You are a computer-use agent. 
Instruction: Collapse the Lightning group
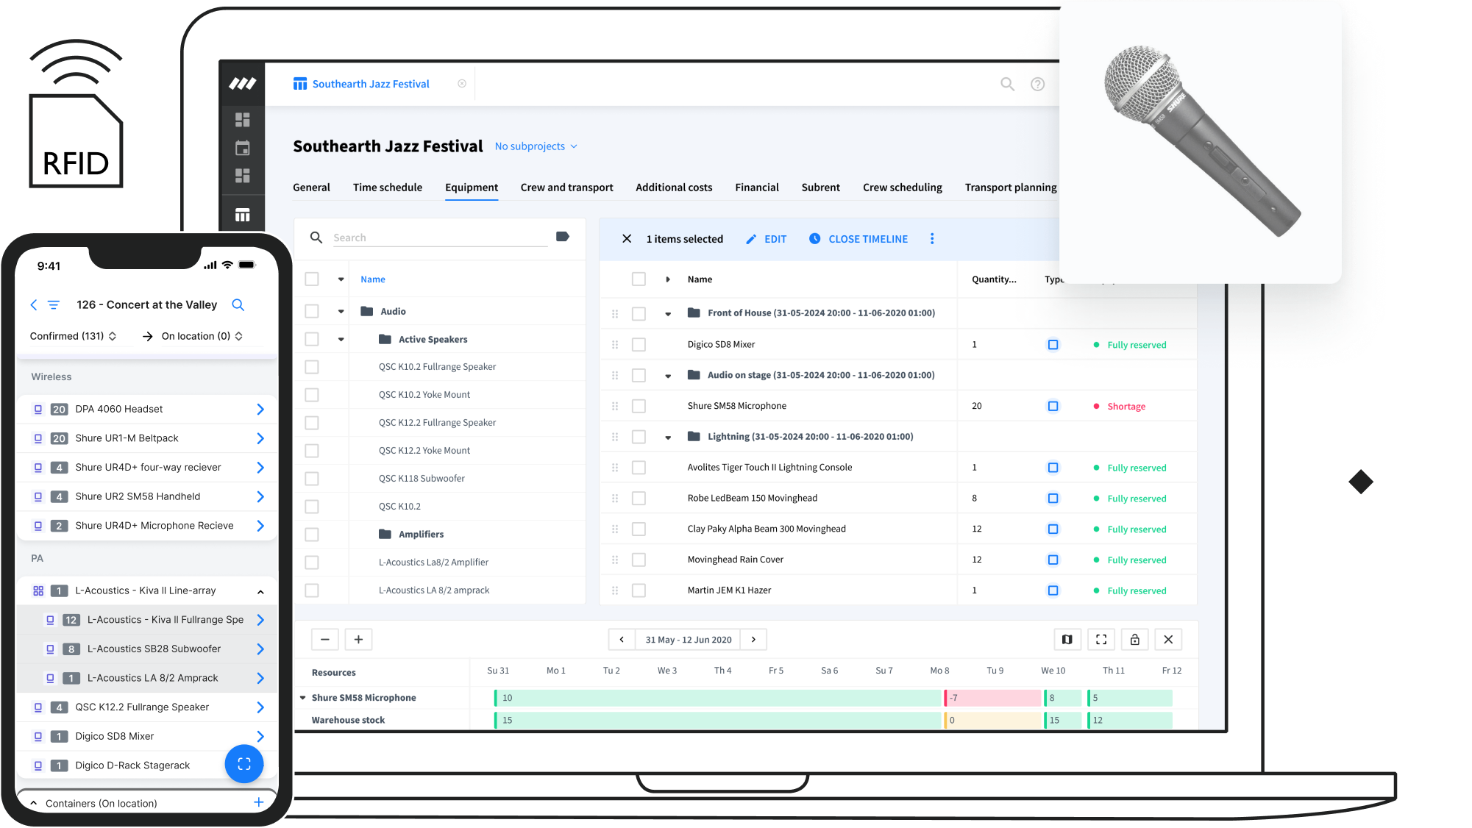tap(668, 438)
